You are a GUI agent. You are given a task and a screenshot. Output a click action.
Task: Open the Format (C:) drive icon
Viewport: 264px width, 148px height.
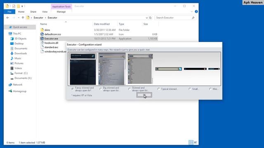click(12, 73)
